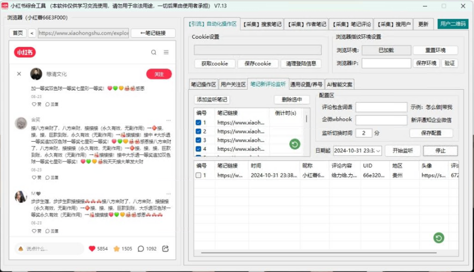The height and width of the screenshot is (272, 474).
Task: Click 添加监听笔记 button
Action: point(211,99)
